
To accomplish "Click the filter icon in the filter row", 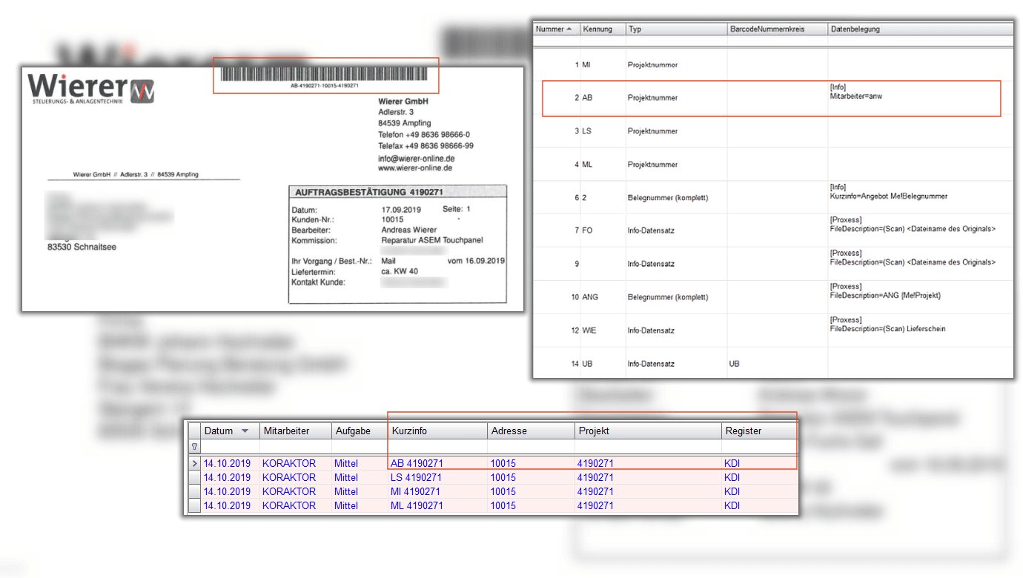I will [195, 447].
